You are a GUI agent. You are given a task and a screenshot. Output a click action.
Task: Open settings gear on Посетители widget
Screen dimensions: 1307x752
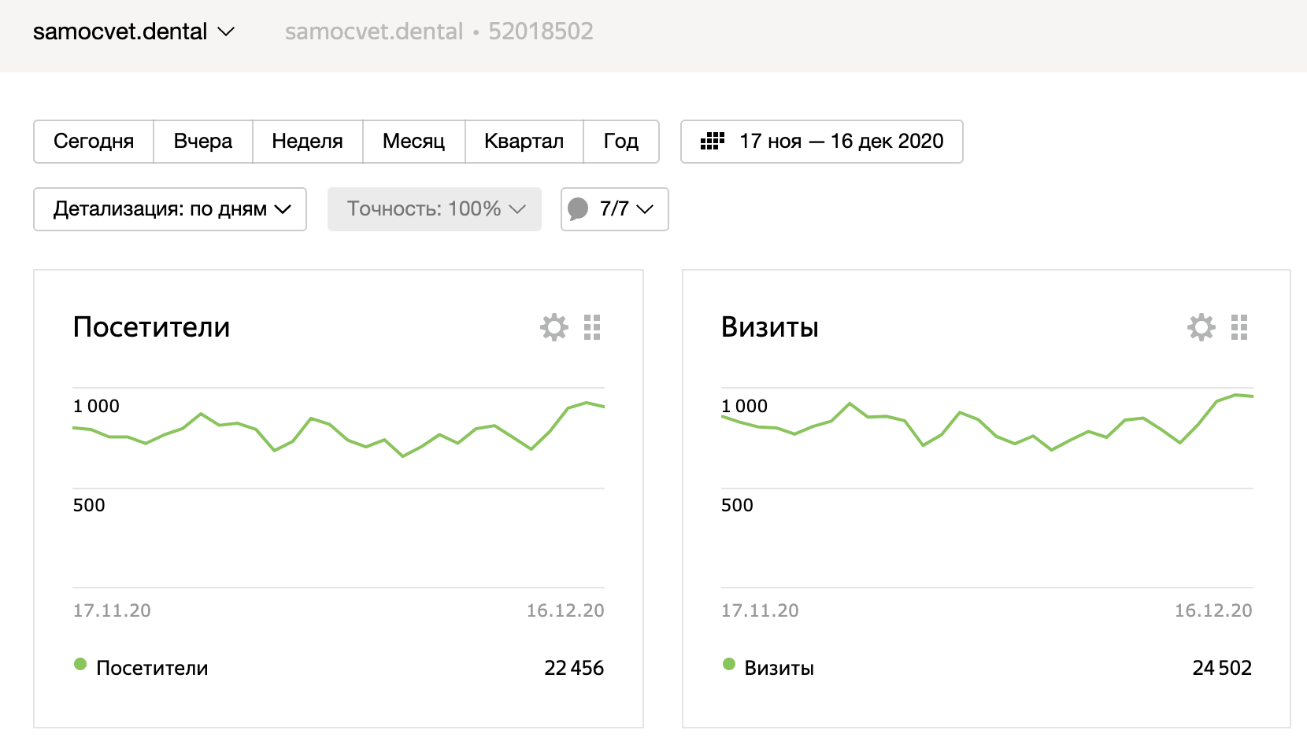pyautogui.click(x=554, y=327)
